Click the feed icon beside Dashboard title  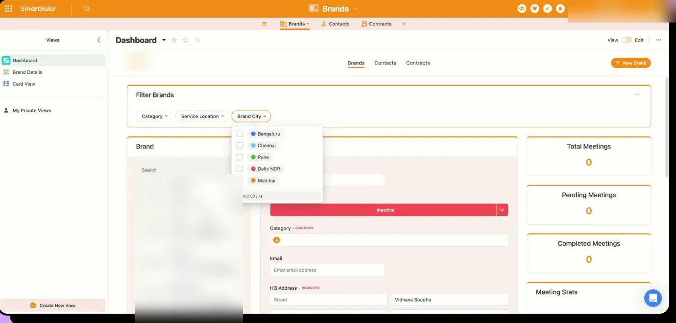pos(197,40)
